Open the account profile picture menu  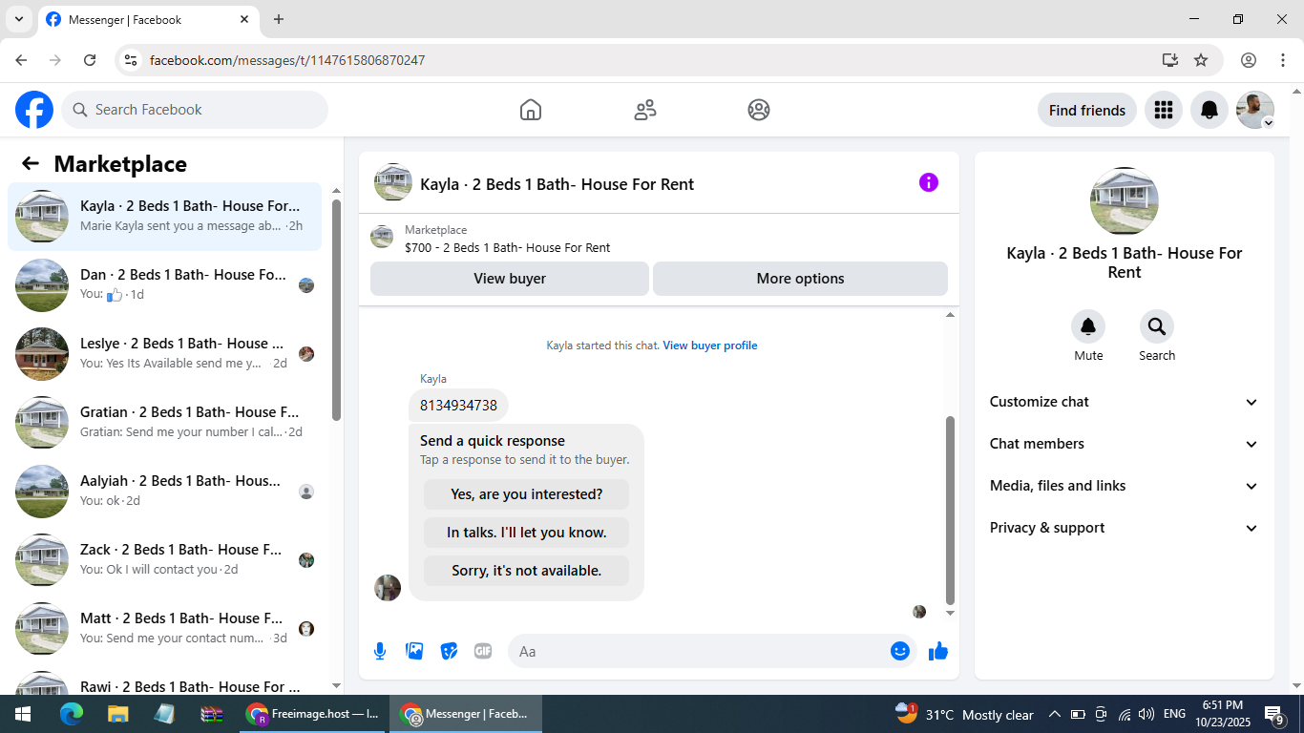coord(1254,110)
